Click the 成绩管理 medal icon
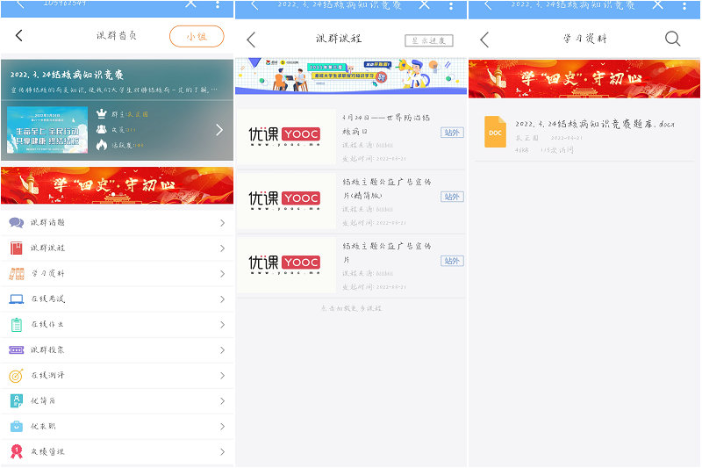702x468 pixels. (17, 452)
